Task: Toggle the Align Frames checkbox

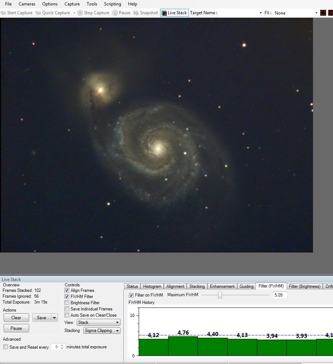Action: 67,290
